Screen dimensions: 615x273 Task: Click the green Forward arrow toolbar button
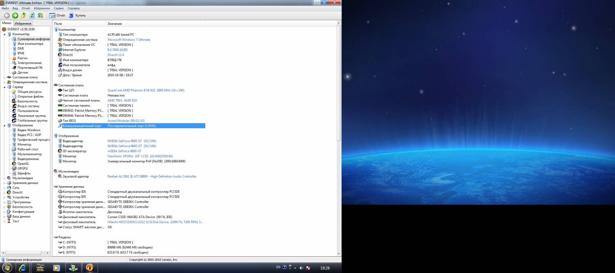tap(15, 16)
